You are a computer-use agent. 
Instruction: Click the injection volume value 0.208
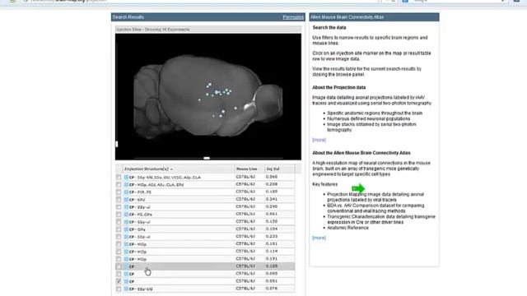pyautogui.click(x=272, y=184)
